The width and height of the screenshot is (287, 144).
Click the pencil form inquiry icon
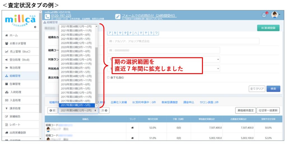point(118,16)
